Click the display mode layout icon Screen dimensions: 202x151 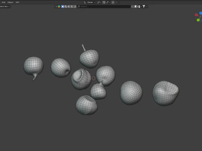point(139,7)
